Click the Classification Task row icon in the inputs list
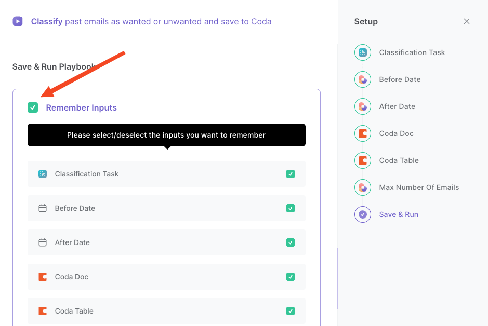Viewport: 488px width, 326px height. point(43,174)
